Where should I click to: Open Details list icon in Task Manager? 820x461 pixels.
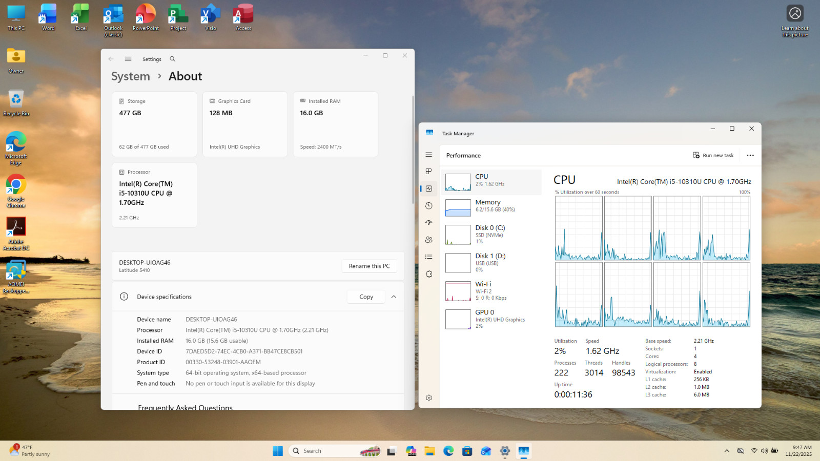click(x=429, y=257)
